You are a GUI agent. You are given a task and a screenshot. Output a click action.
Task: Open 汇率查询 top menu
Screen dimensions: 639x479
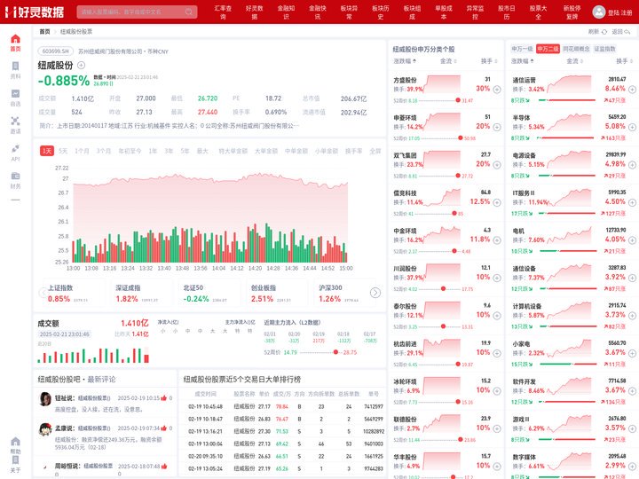(223, 12)
